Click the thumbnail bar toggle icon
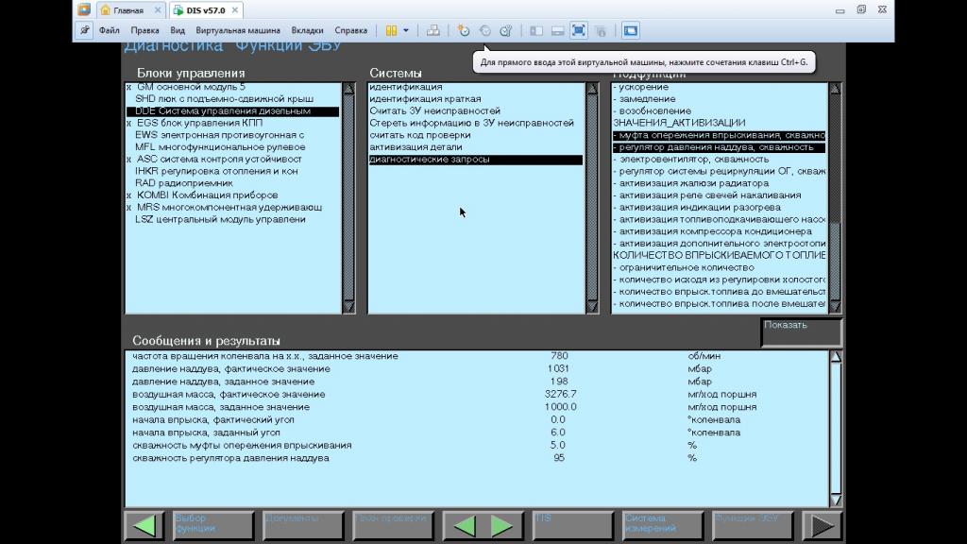Screen dimensions: 967x544 coord(557,30)
